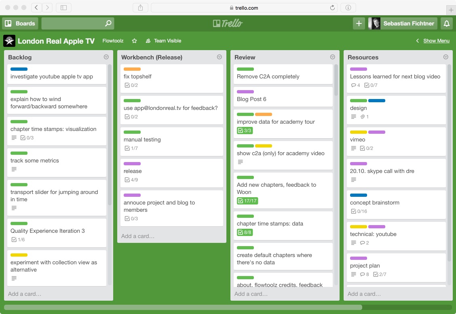Click description icon on 20.10. skype call card

click(x=353, y=180)
